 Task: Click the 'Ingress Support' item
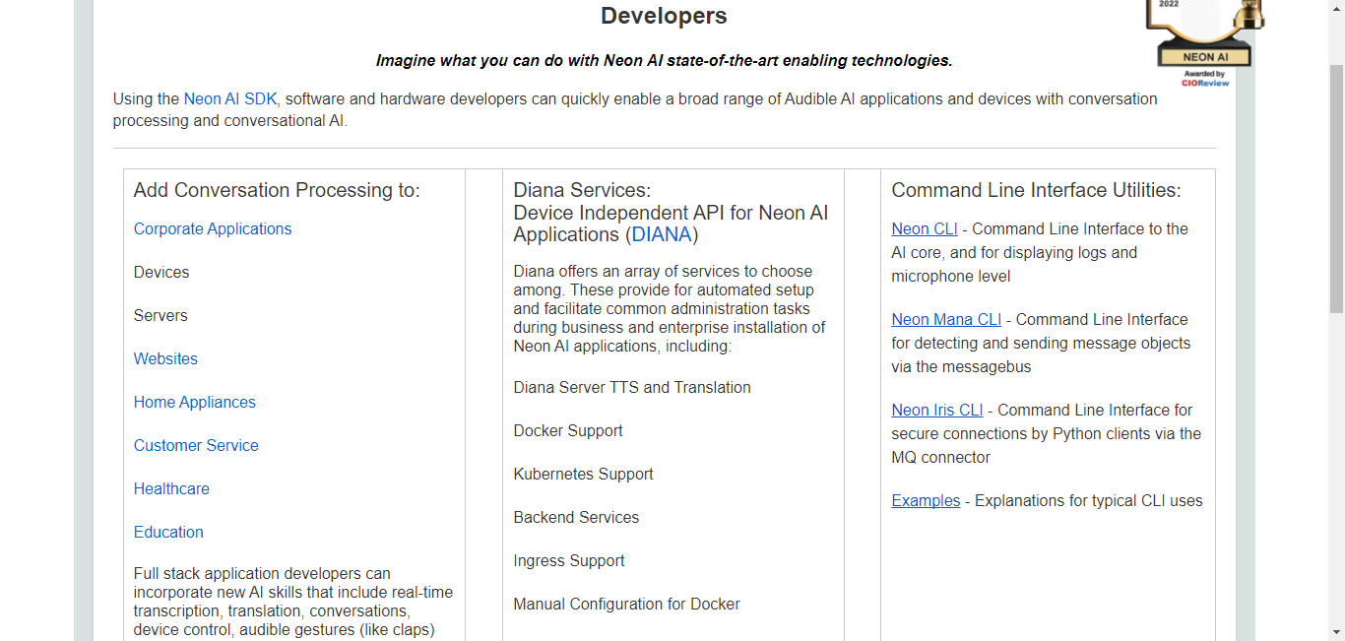click(x=569, y=560)
